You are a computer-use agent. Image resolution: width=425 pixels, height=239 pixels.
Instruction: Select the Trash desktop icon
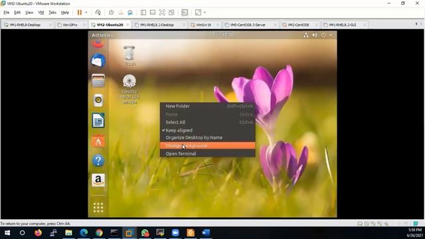129,56
